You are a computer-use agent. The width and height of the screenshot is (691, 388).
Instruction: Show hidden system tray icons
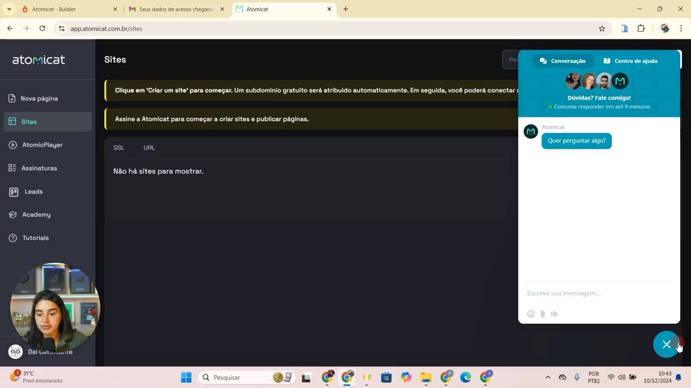(548, 377)
